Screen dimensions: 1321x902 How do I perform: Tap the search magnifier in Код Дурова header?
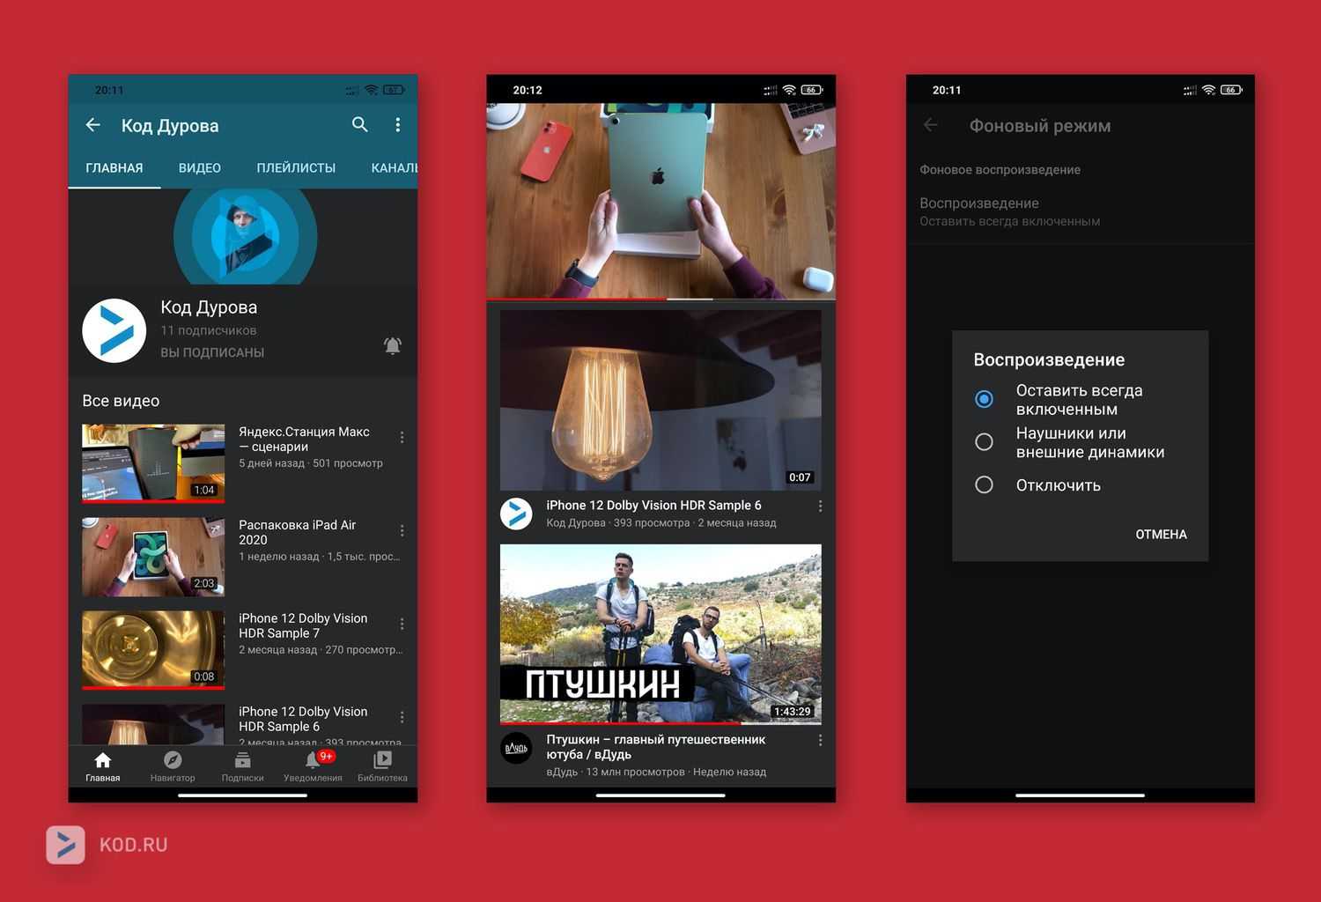point(359,125)
